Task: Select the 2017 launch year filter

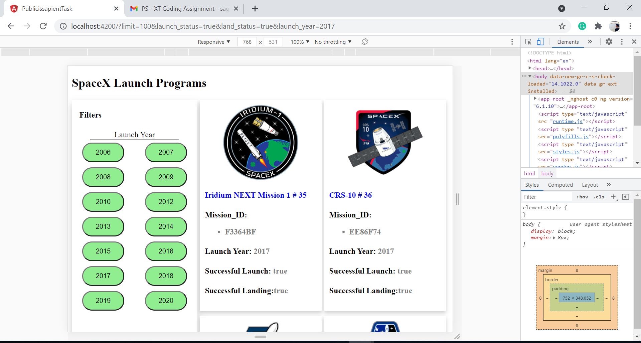Action: tap(103, 276)
